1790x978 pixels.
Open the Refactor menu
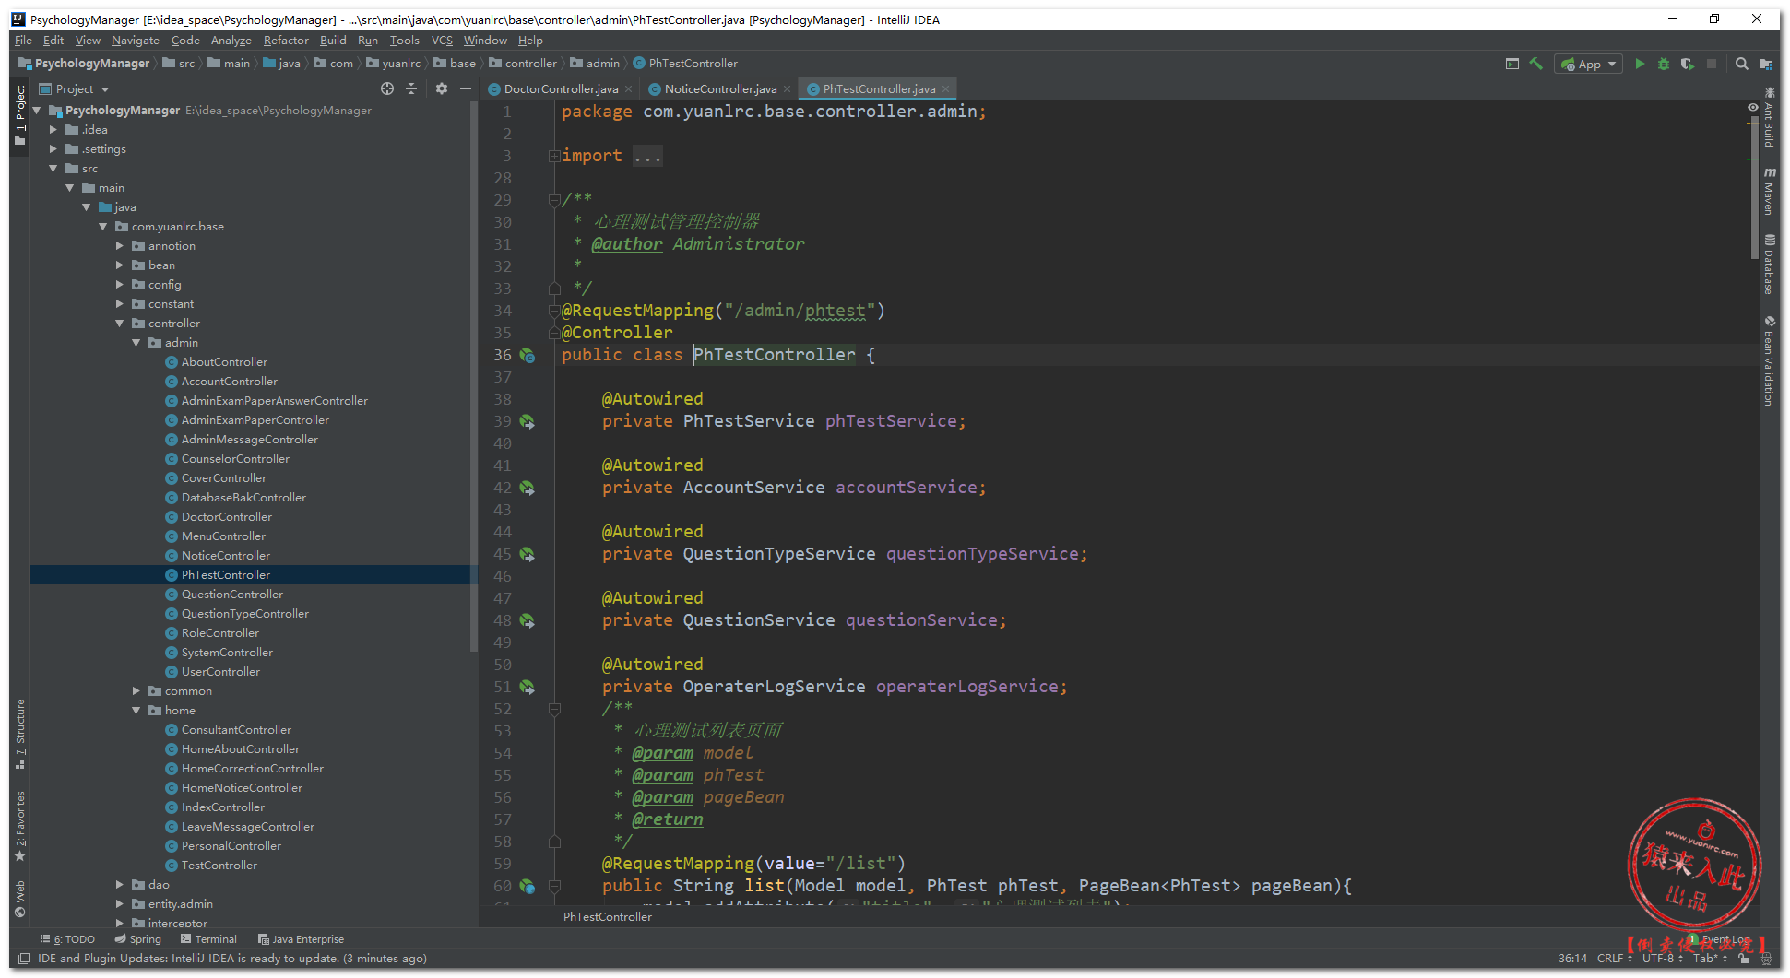(x=286, y=41)
